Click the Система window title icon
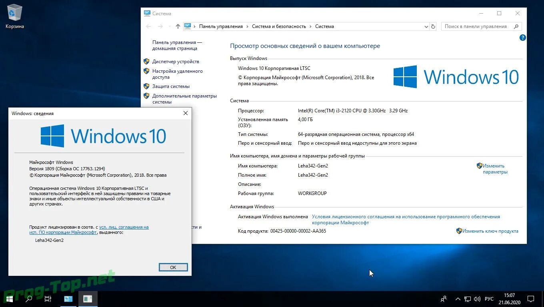Image resolution: width=544 pixels, height=307 pixels. (147, 13)
